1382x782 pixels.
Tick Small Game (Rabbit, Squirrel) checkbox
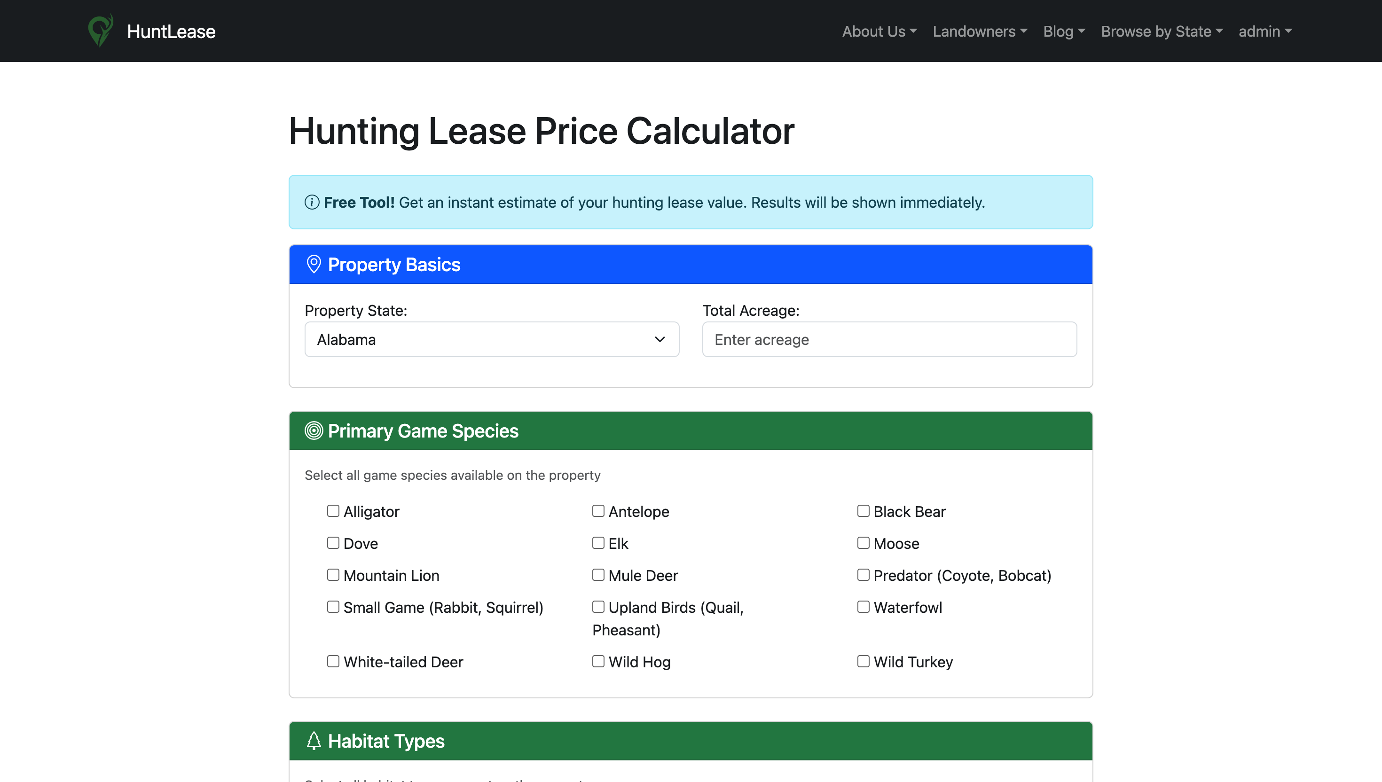click(x=333, y=607)
